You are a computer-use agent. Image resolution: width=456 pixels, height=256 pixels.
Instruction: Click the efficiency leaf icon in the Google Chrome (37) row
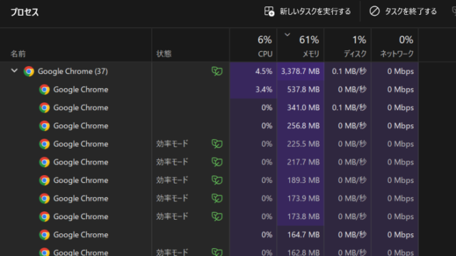[x=217, y=71]
